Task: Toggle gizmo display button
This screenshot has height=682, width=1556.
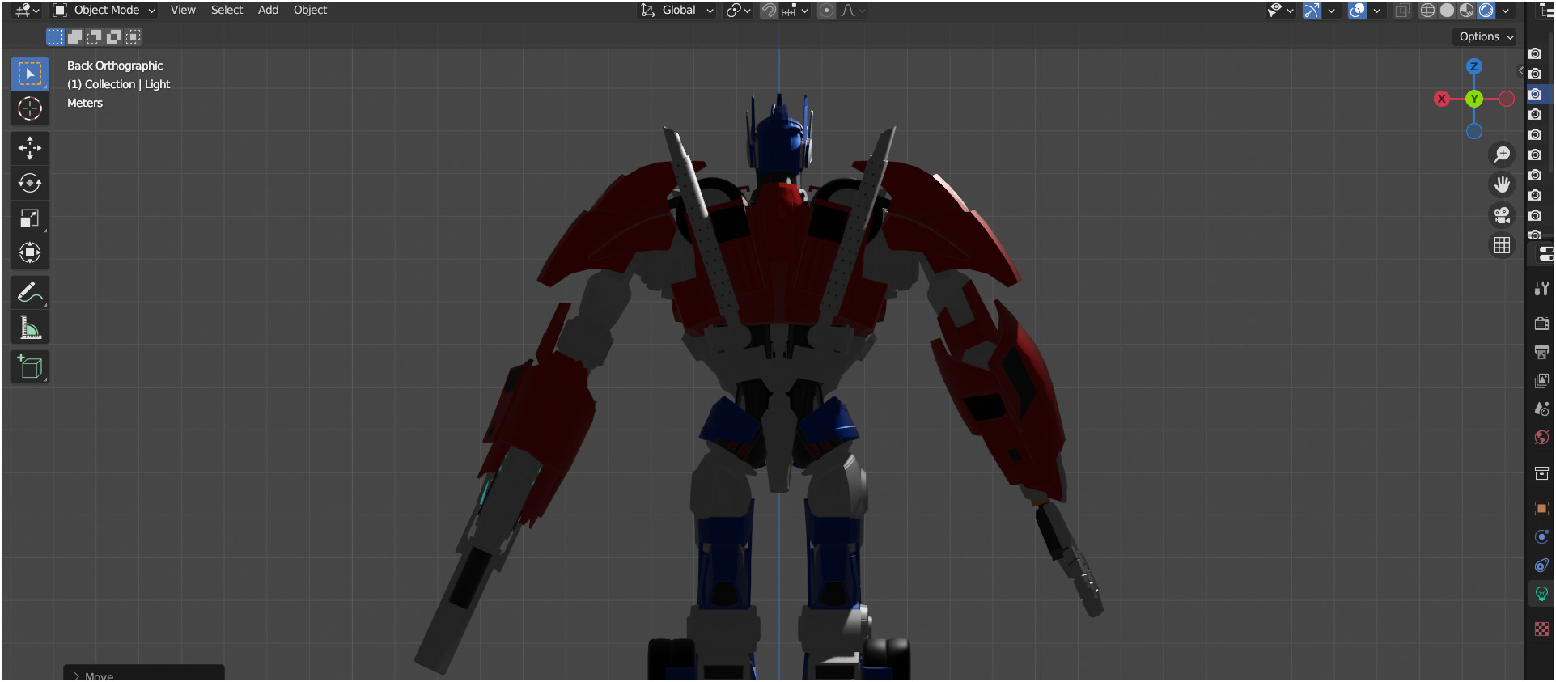Action: [1312, 11]
